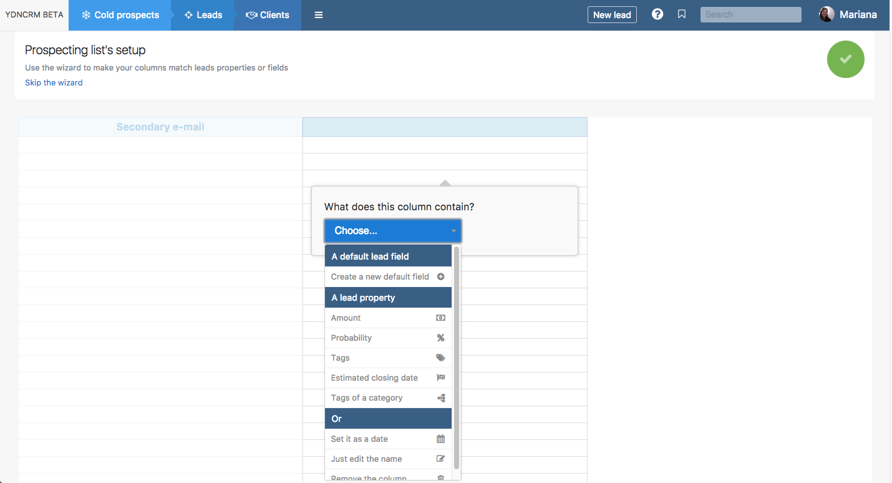The image size is (892, 483).
Task: Open the hamburger menu icon
Action: [x=319, y=15]
